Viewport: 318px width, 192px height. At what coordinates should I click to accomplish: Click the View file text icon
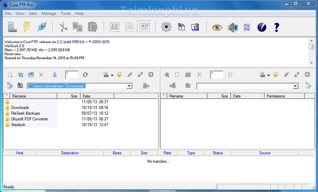114,27
